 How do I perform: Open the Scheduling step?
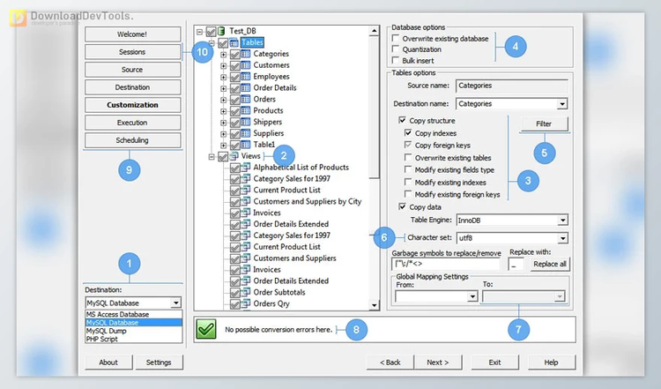click(x=132, y=140)
